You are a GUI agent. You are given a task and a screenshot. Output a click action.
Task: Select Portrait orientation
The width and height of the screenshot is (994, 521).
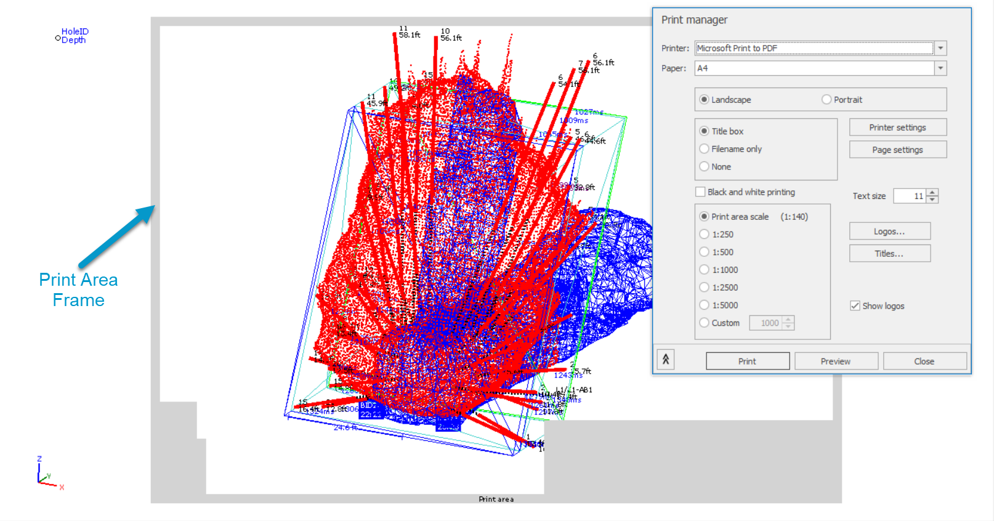[x=842, y=100]
